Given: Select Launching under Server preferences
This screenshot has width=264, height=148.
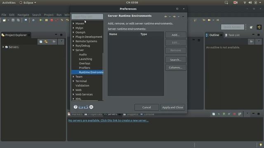Looking at the screenshot, I should click(x=85, y=59).
